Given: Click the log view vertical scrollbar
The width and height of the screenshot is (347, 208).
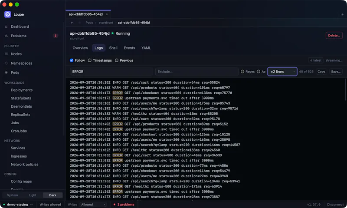Looking at the screenshot, I should [345, 90].
